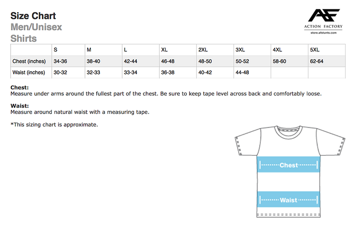Click the Action Factory brand name

point(323,26)
